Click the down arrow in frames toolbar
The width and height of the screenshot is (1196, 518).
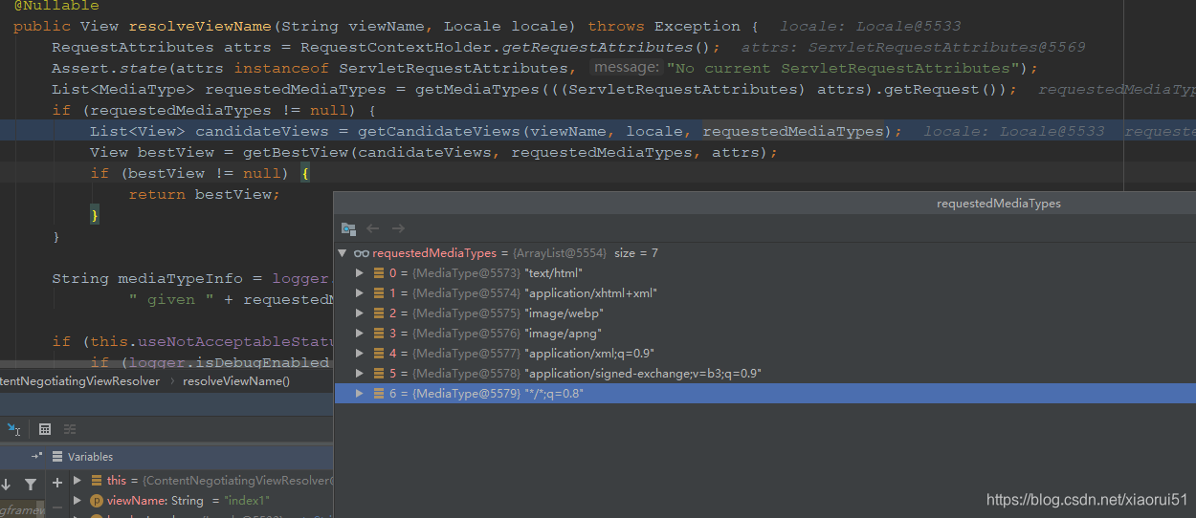click(x=7, y=484)
